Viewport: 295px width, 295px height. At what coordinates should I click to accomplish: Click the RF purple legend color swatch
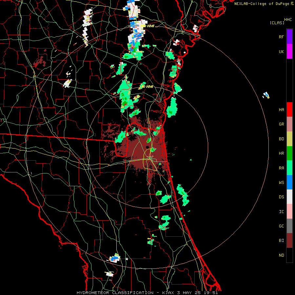click(x=289, y=37)
